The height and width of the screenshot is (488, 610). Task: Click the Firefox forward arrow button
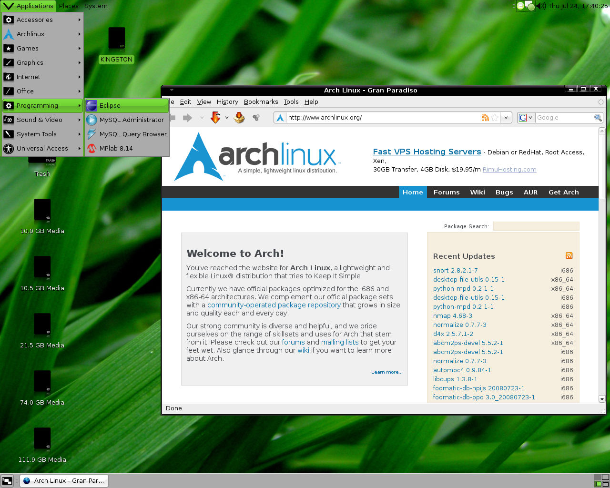pyautogui.click(x=187, y=118)
